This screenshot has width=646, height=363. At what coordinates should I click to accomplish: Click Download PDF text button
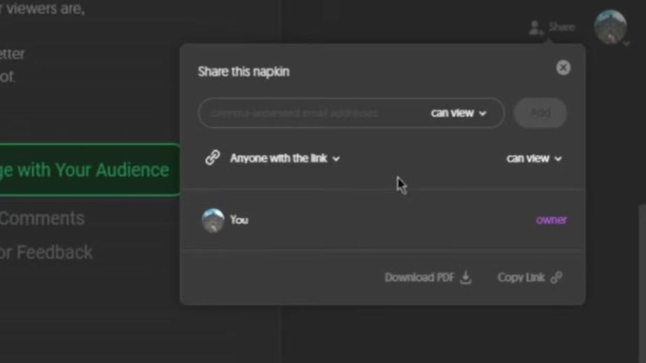tap(419, 277)
